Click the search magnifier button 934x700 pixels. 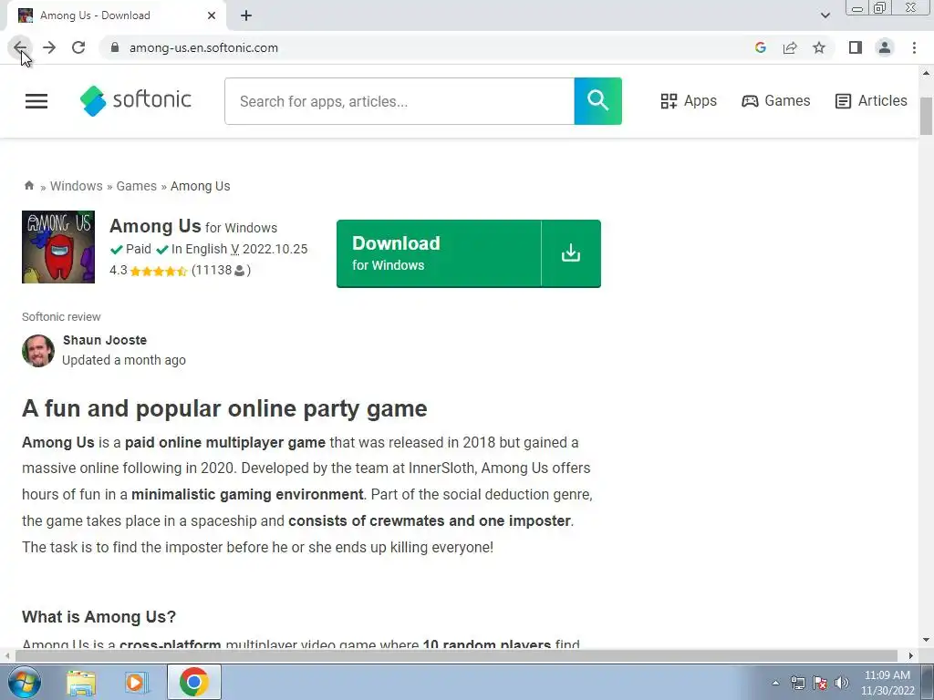(x=598, y=101)
